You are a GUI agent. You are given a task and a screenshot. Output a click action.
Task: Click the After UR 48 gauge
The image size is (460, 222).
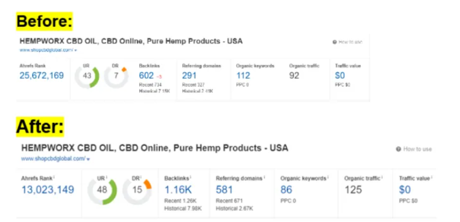[x=102, y=190]
